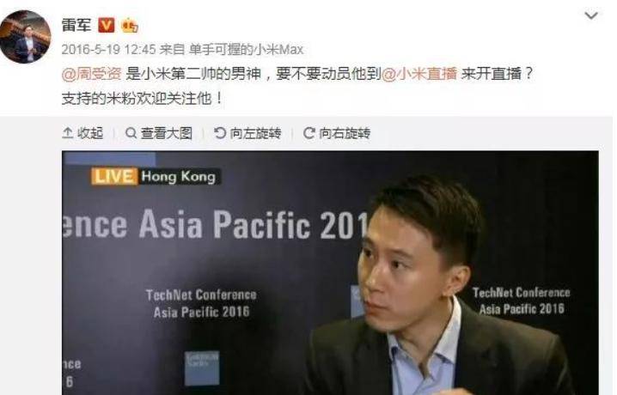617x395 pixels.
Task: Open the @小米直播 mention link
Action: [x=419, y=74]
